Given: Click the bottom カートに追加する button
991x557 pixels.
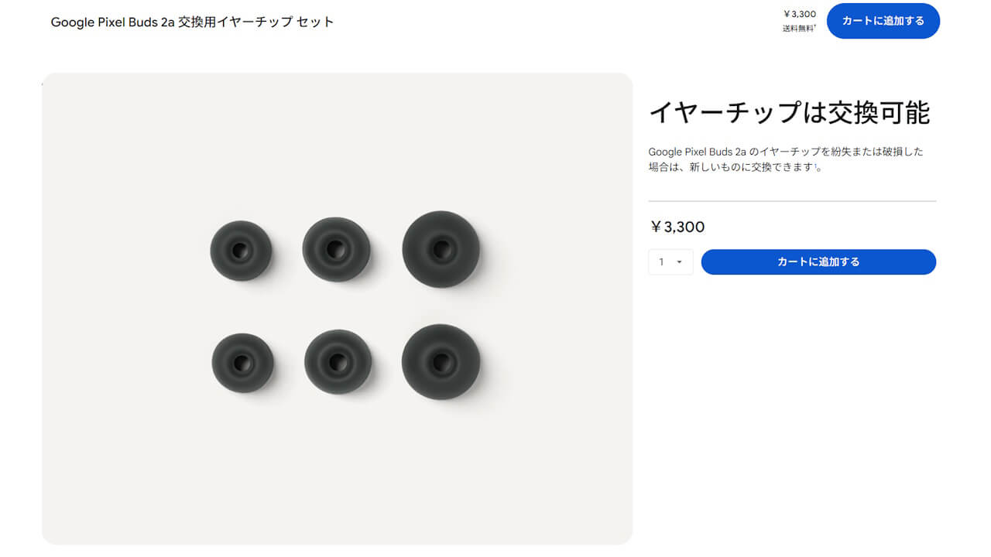Looking at the screenshot, I should (x=818, y=262).
